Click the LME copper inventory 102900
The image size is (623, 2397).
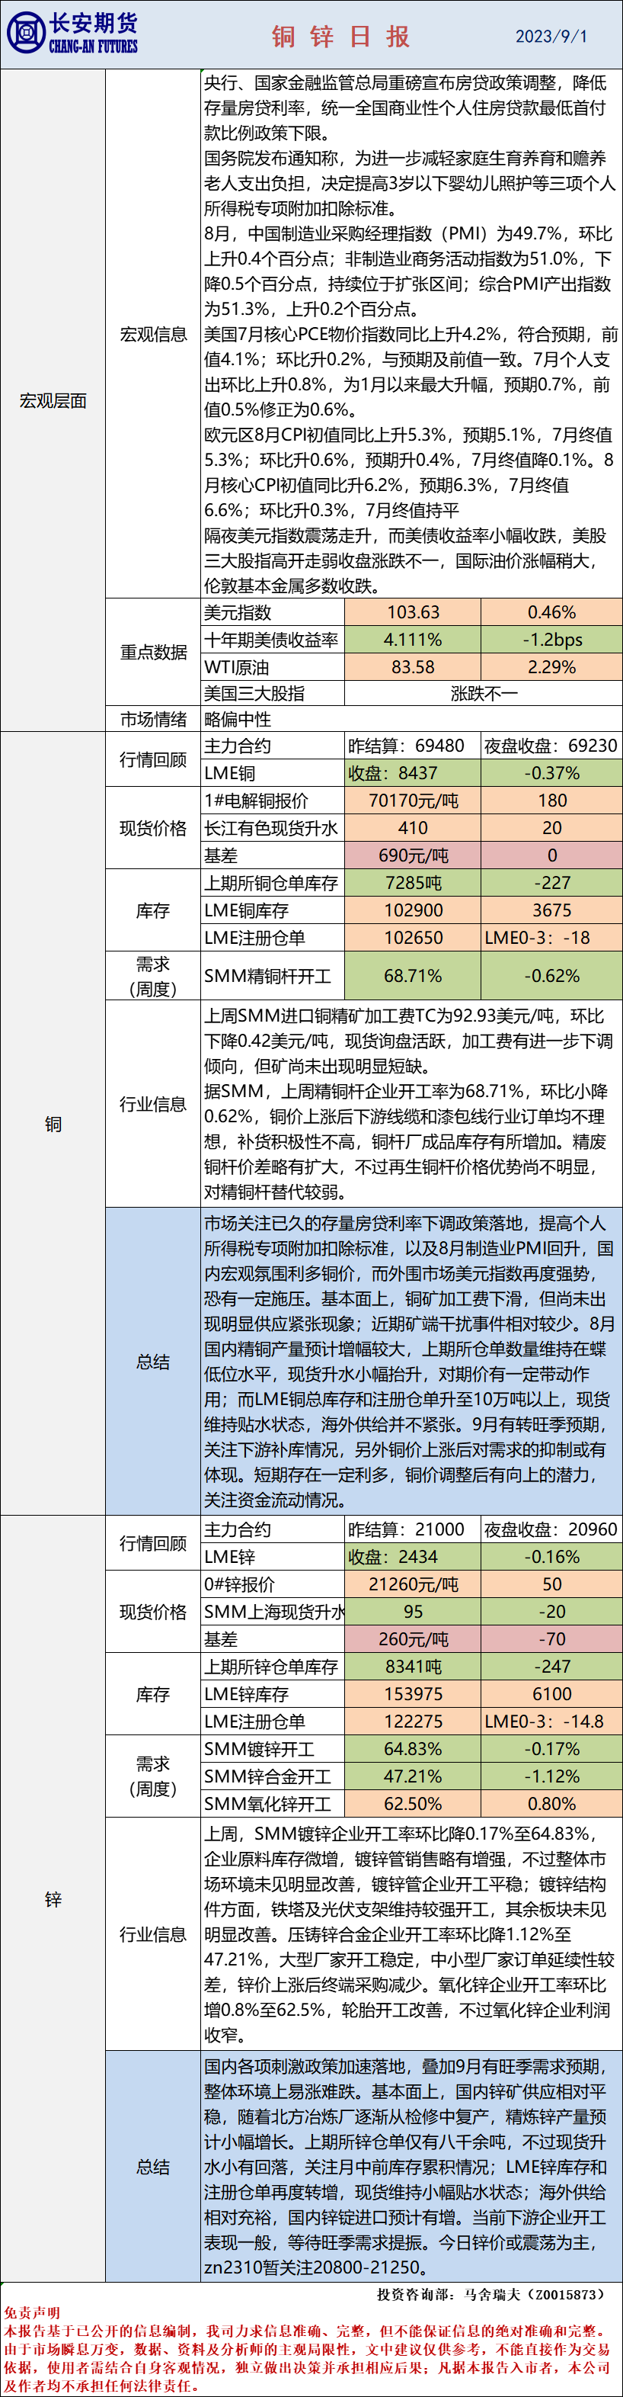tap(413, 911)
